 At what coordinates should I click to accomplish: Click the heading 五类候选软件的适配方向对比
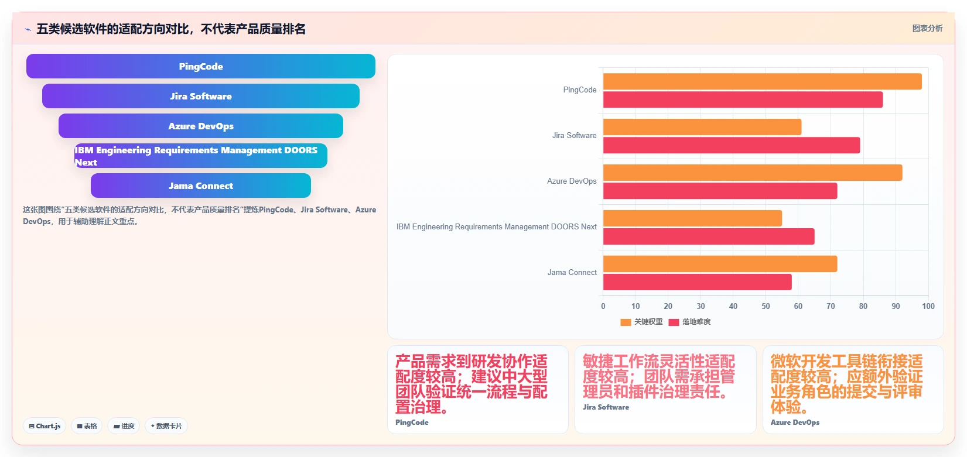click(171, 29)
